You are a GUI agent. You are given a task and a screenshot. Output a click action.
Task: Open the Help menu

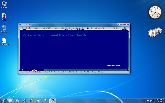click(x=124, y=28)
